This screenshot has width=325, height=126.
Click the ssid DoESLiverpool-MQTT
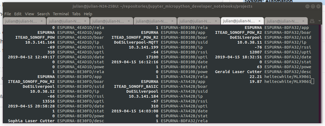point(136,42)
